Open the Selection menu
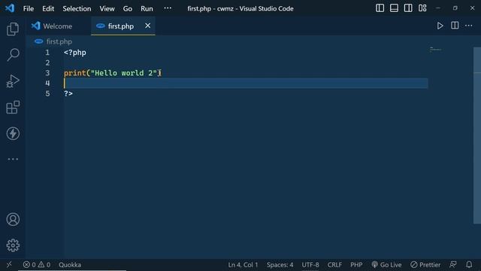 (x=77, y=8)
